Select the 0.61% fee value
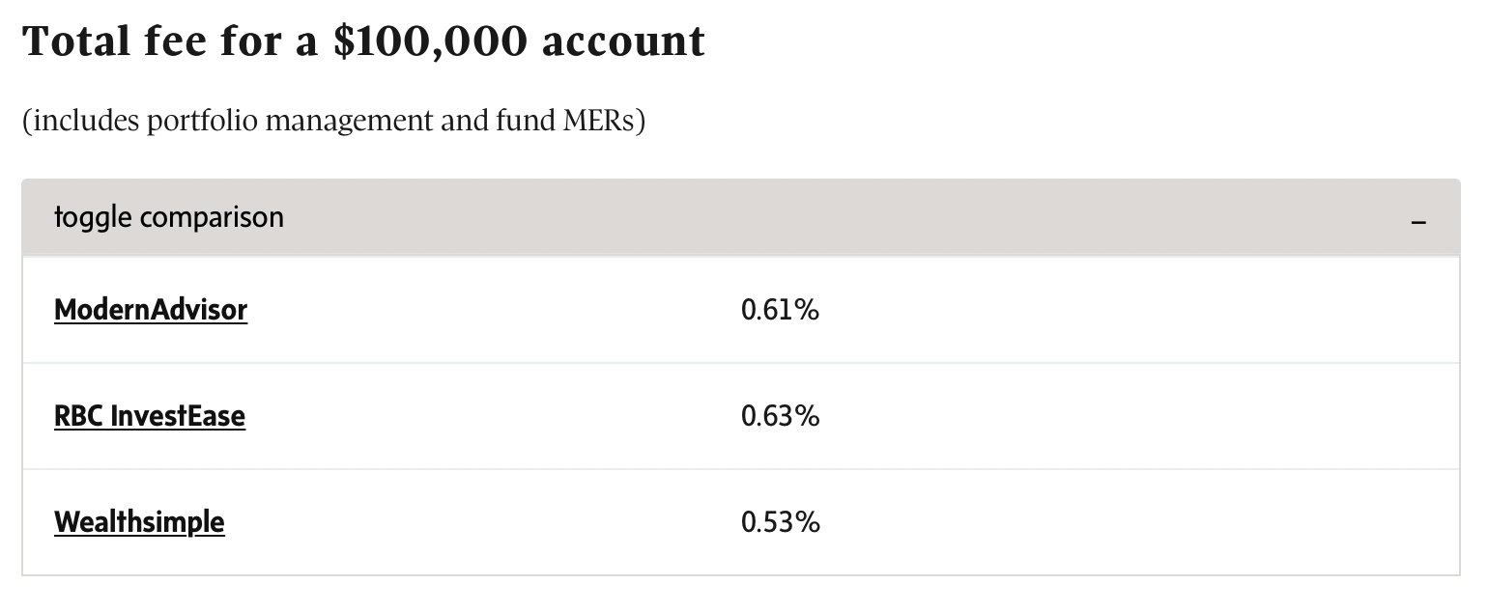This screenshot has width=1488, height=612. pyautogui.click(x=780, y=310)
